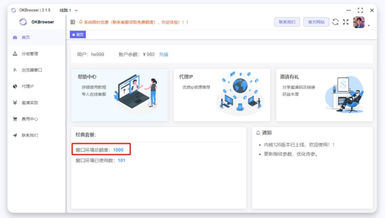This screenshot has height=218, width=385.
Task: Open the 代理IP sidebar menu item
Action: [36, 86]
